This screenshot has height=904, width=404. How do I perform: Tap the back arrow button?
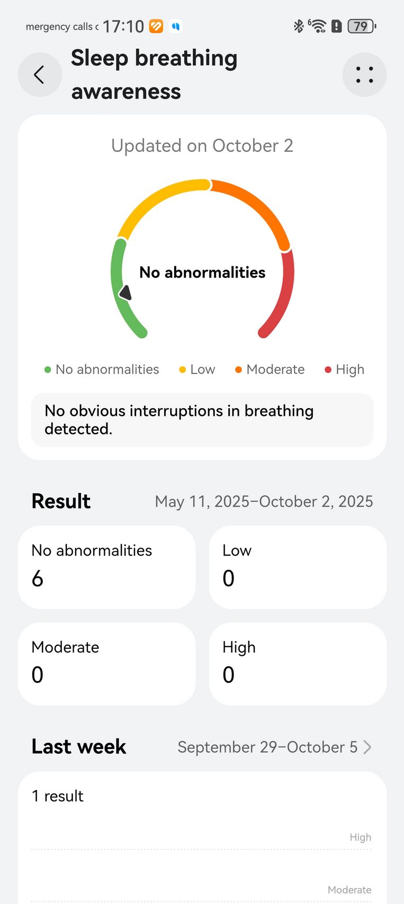pos(40,75)
